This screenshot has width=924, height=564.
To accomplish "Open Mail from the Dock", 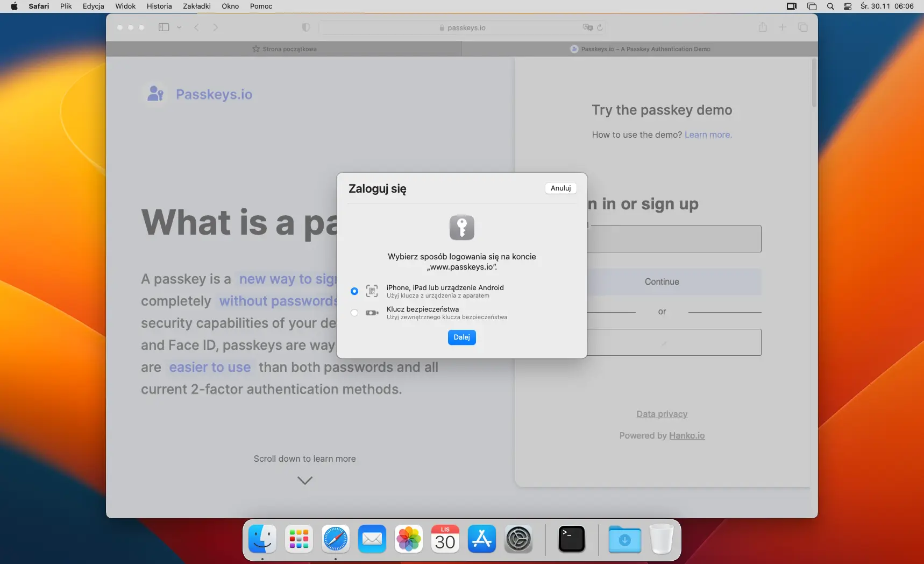I will [372, 539].
